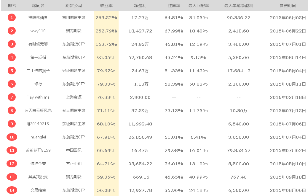Viewport: 308px width, 196px height.
Task: Click the 参赛时间 column header
Action: point(288,6)
